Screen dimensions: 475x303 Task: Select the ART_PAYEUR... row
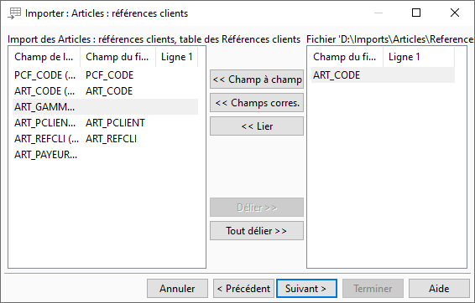pyautogui.click(x=105, y=155)
